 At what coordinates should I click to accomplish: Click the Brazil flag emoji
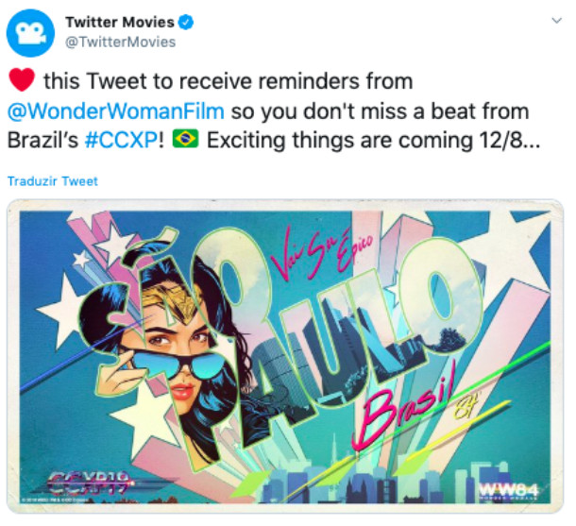coord(185,139)
